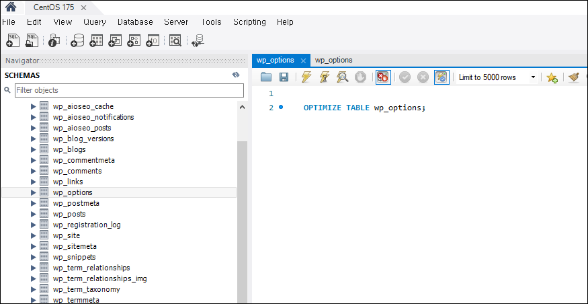Click the CentOS 175 connection tab

click(x=54, y=7)
